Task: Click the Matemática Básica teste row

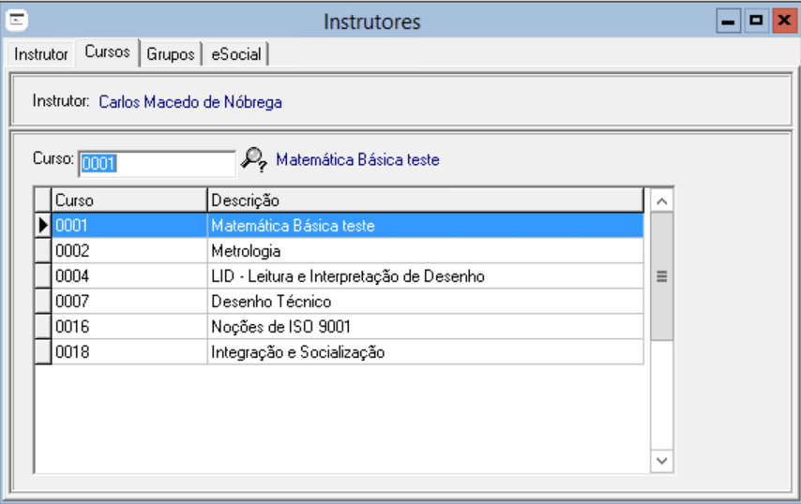Action: (347, 226)
